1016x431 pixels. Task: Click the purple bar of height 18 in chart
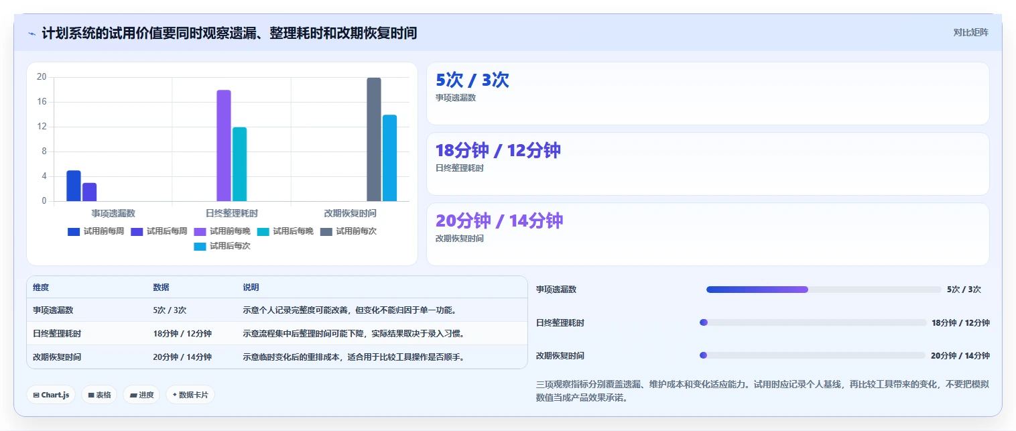[x=224, y=145]
